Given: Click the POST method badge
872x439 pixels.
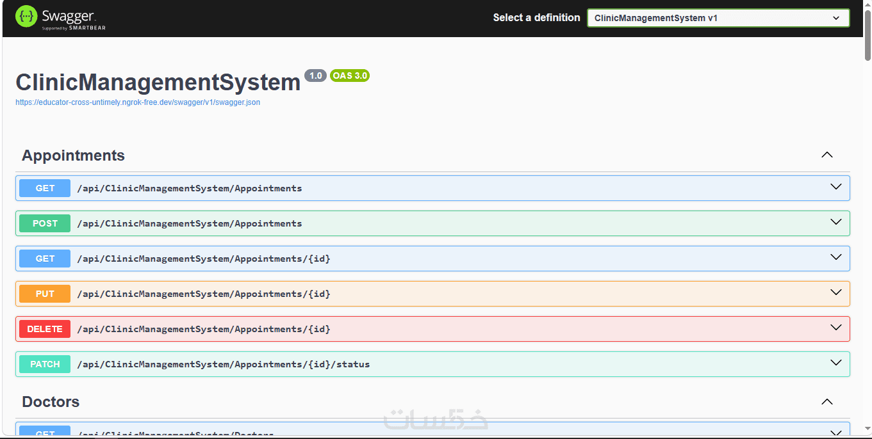Looking at the screenshot, I should tap(45, 223).
